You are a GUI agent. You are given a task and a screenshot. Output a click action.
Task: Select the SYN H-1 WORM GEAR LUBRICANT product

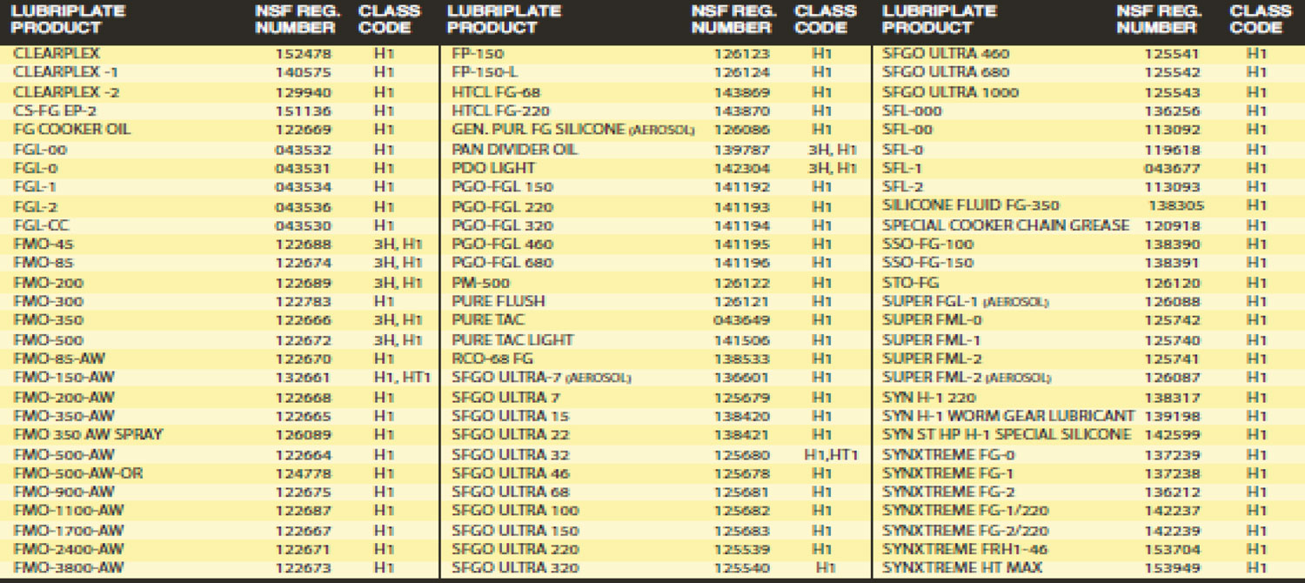pyautogui.click(x=1008, y=416)
